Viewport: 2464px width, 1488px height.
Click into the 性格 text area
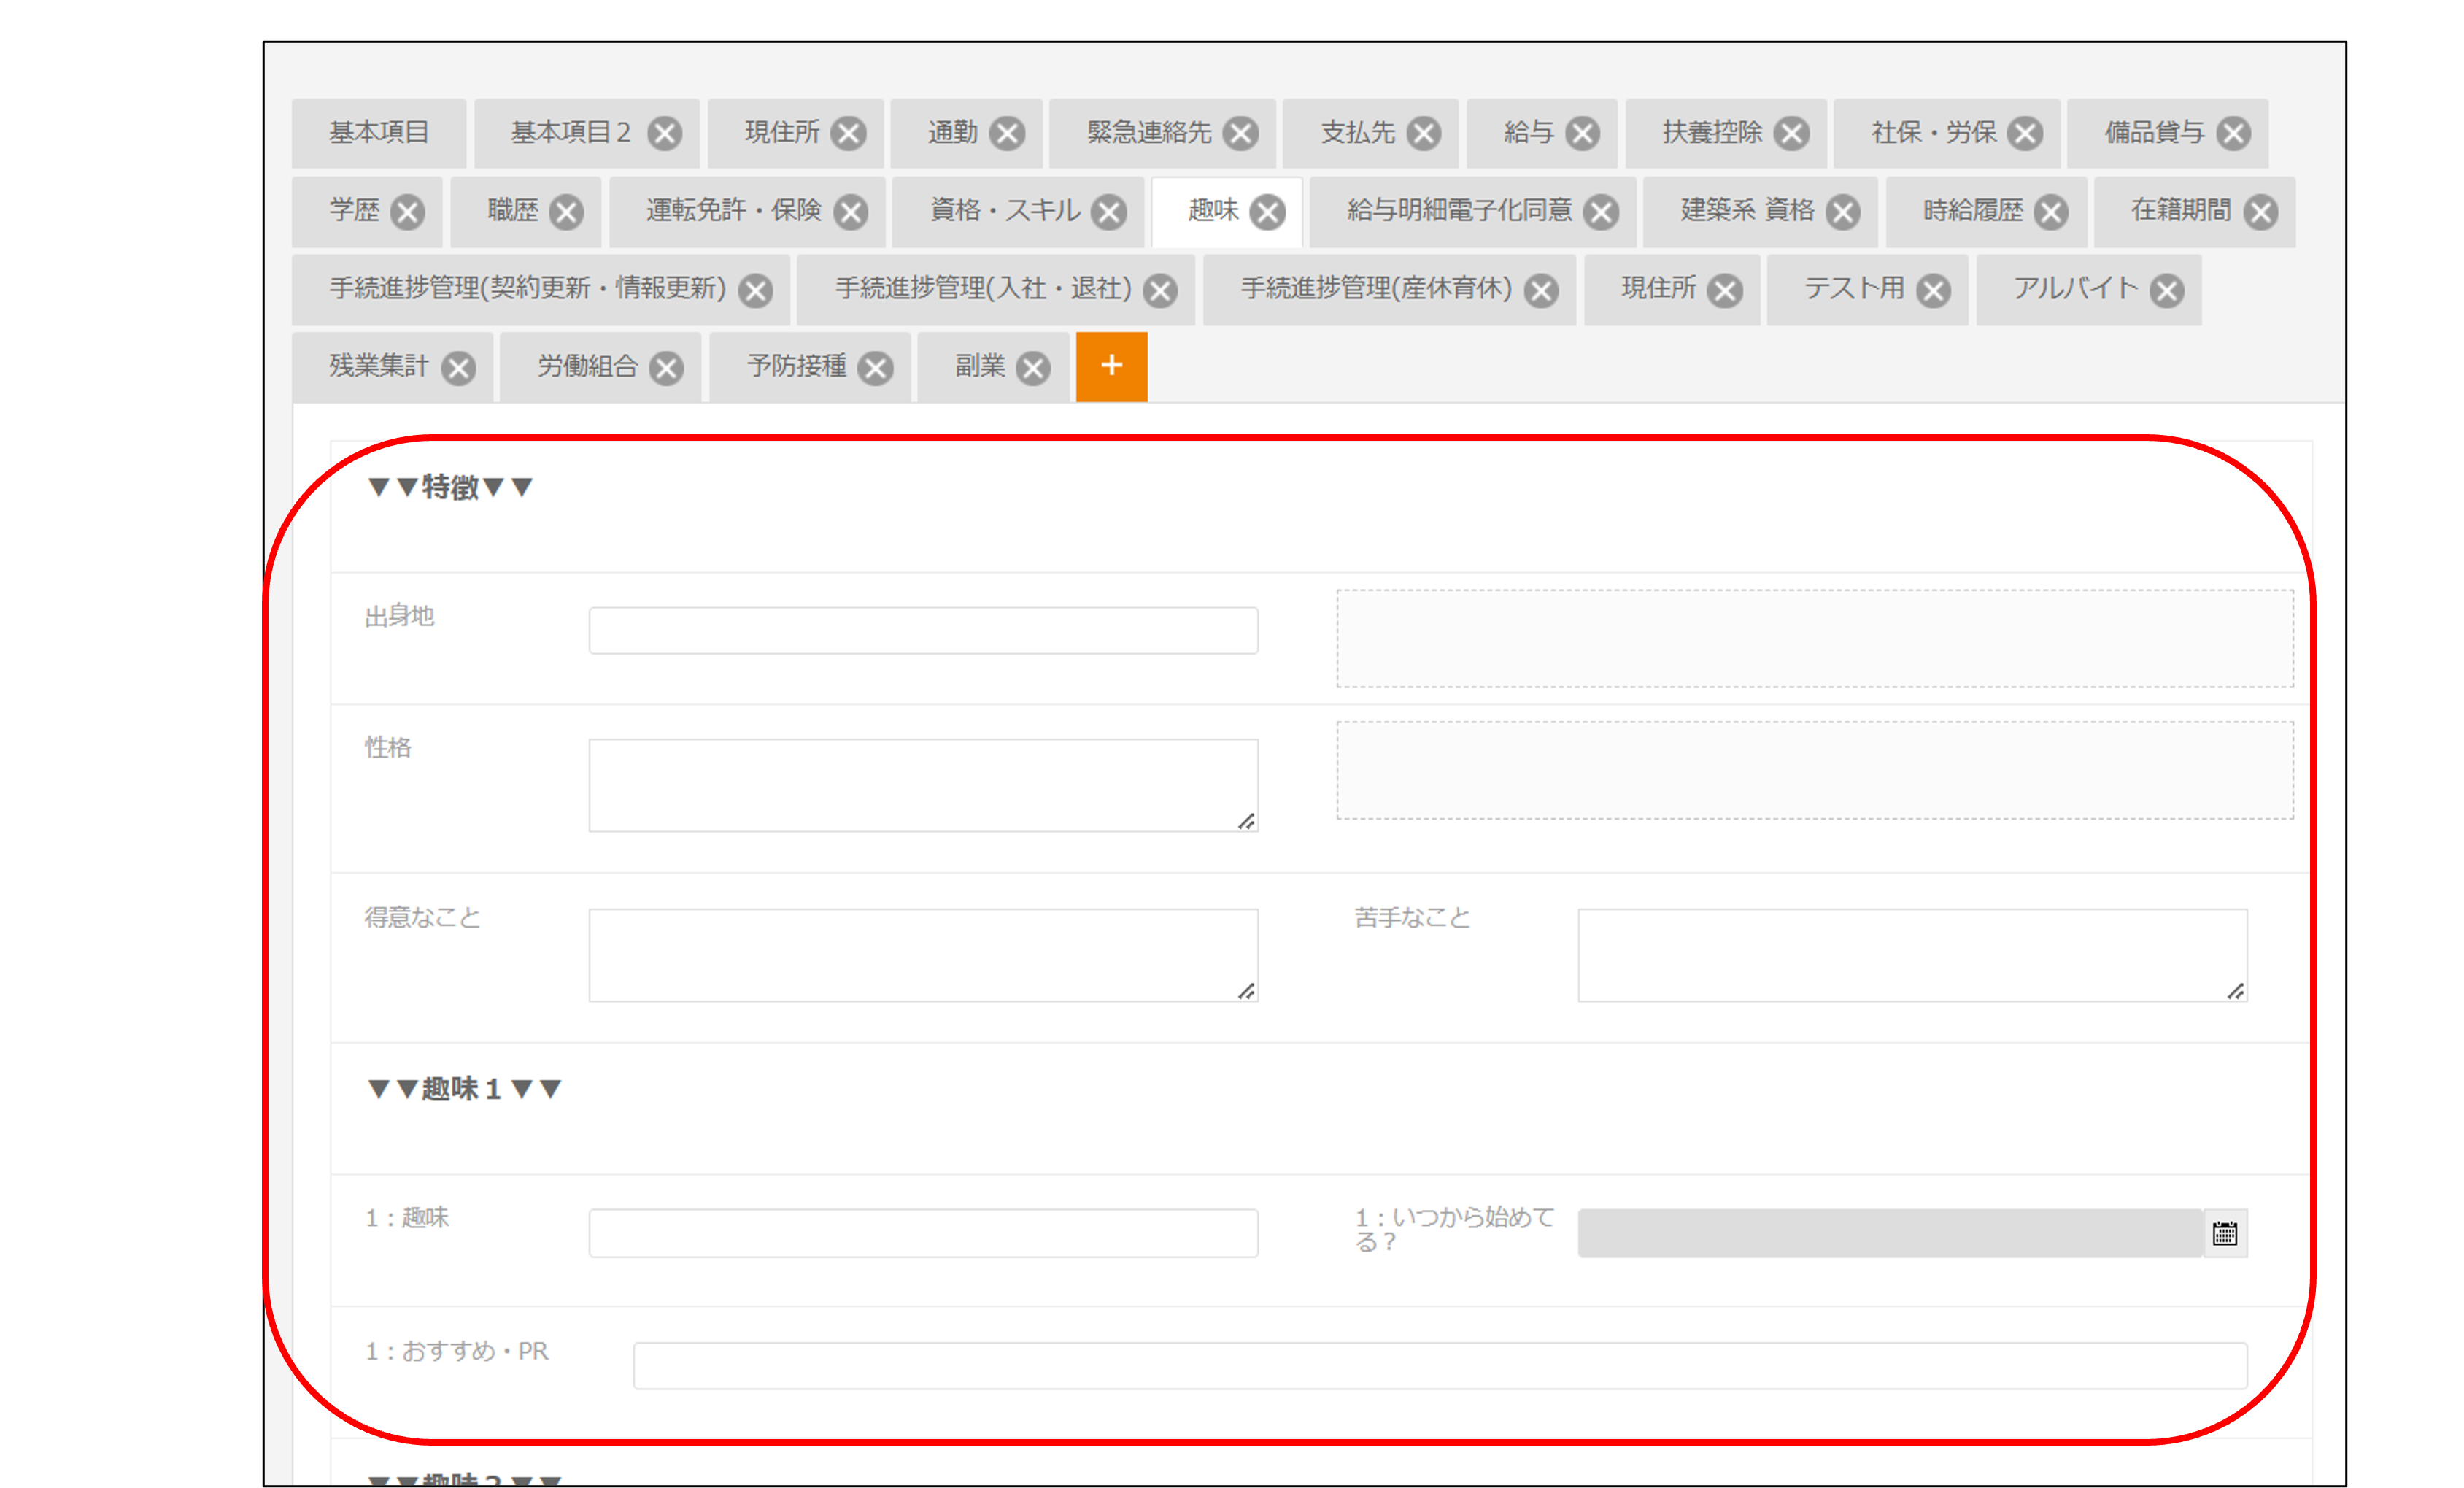[x=923, y=785]
